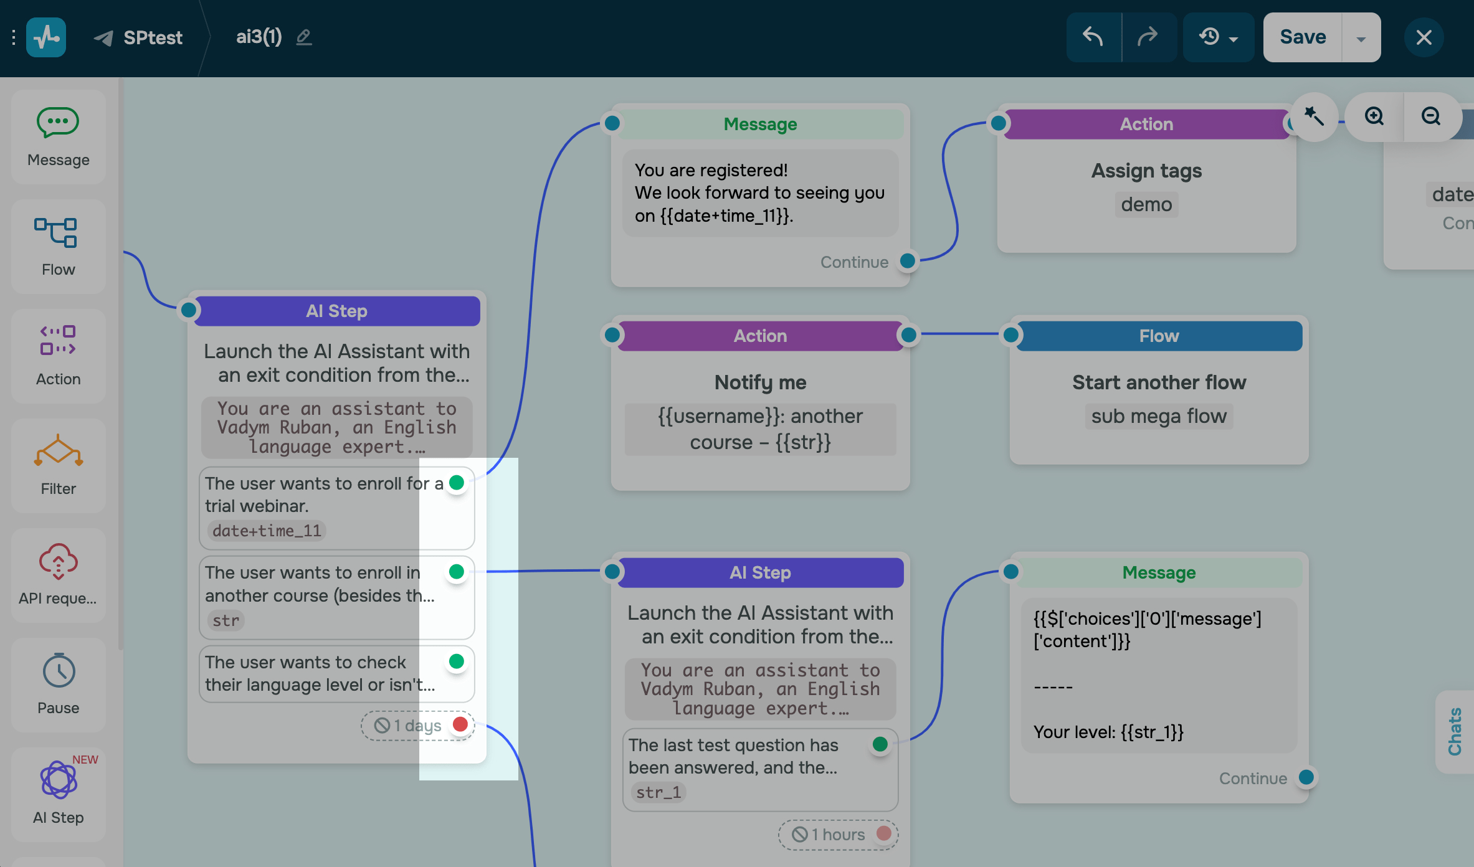The height and width of the screenshot is (867, 1474).
Task: Expand the Save options dropdown arrow
Action: point(1361,39)
